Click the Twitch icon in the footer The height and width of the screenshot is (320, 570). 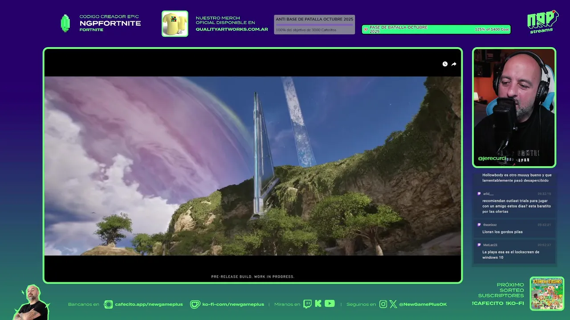[x=307, y=304]
